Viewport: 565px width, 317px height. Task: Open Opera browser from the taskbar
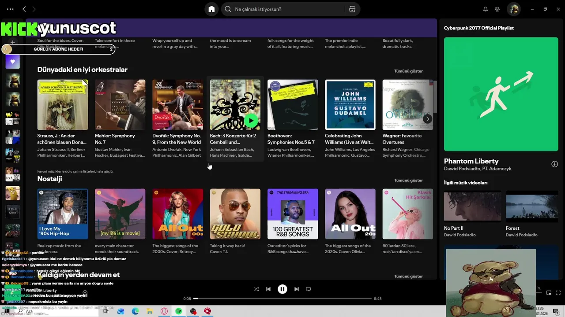164,311
